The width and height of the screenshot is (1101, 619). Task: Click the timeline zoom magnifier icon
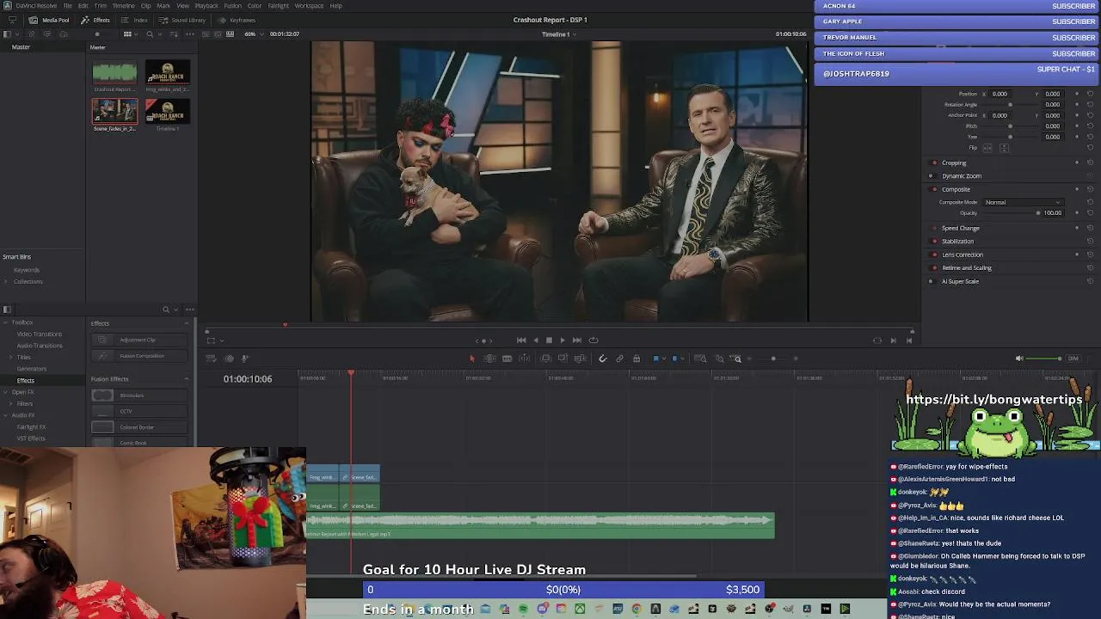(737, 359)
